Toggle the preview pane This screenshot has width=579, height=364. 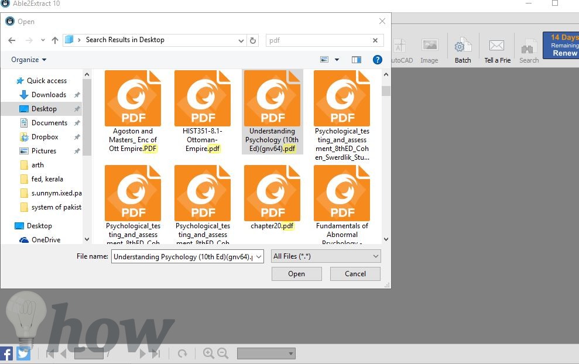tap(357, 60)
